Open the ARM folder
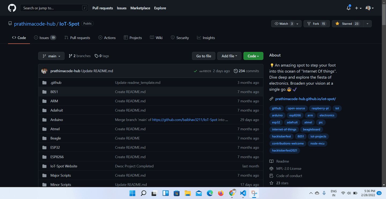The width and height of the screenshot is (386, 199). point(54,101)
